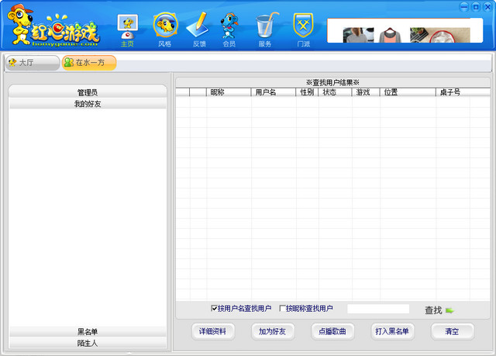Click the user search text field
This screenshot has height=356, width=496.
tap(377, 309)
